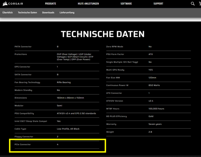
Task: Click the Low-Profile, All Black value
Action: (68, 129)
